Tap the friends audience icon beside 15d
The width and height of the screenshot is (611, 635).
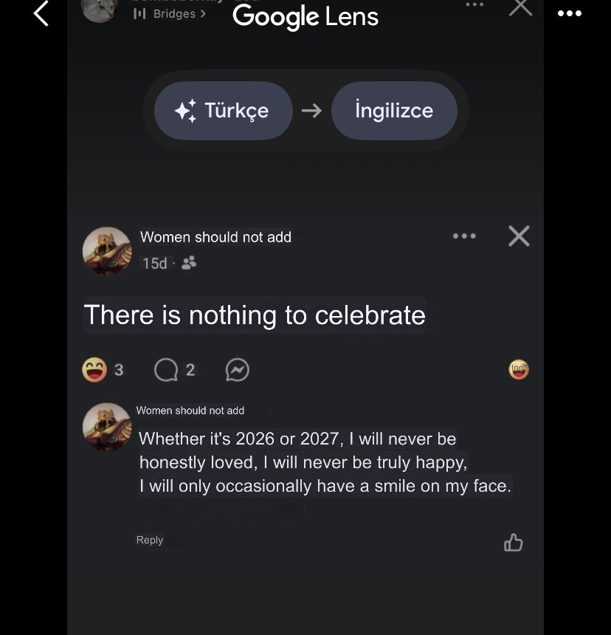tap(189, 264)
